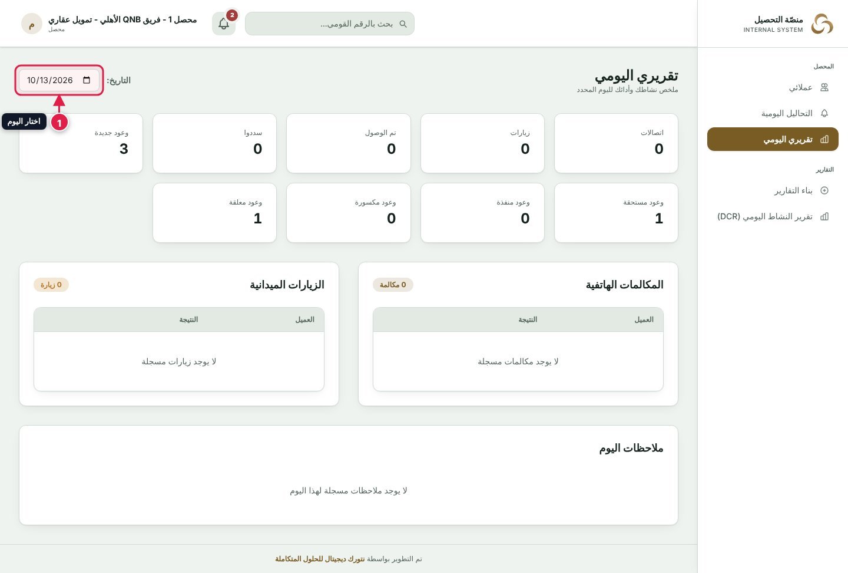Click the زيارات stat card
848x573 pixels.
pyautogui.click(x=482, y=143)
